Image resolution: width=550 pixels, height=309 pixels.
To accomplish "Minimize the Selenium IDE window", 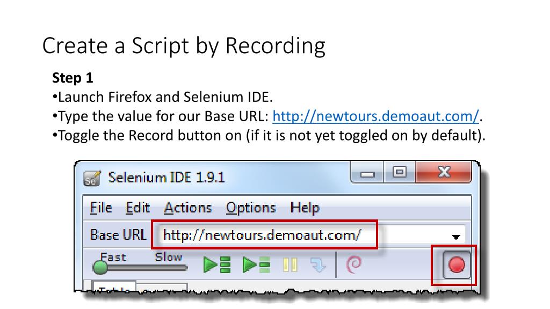I will (367, 173).
